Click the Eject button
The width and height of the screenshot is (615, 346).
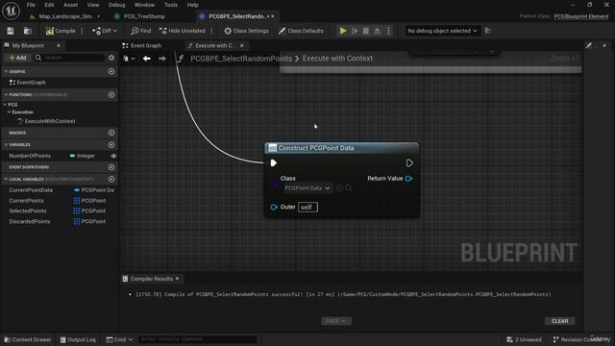(377, 31)
